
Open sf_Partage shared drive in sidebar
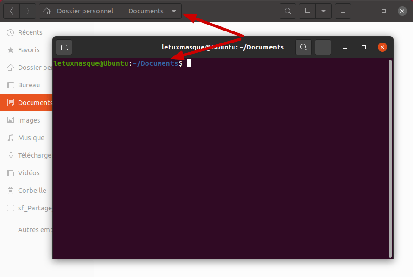coord(26,208)
